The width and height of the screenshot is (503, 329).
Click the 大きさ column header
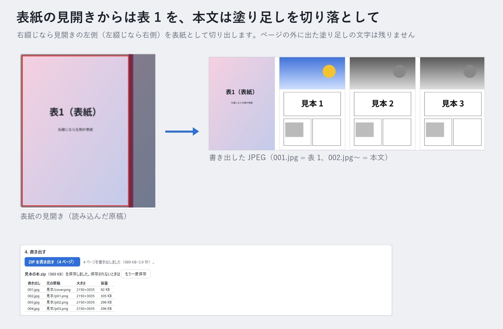pos(81,283)
